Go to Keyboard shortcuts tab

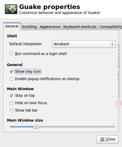(80, 27)
